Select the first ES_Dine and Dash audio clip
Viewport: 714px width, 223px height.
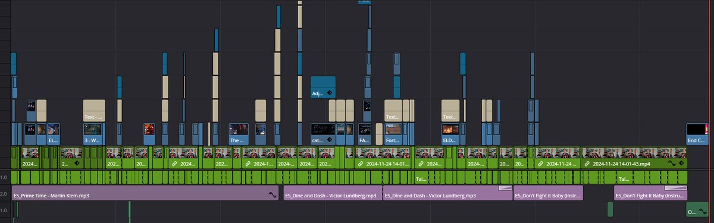coord(333,193)
